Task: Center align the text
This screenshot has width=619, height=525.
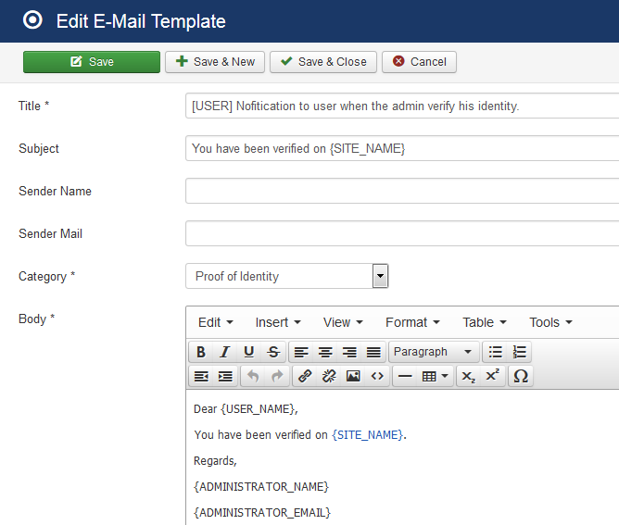Action: (325, 352)
